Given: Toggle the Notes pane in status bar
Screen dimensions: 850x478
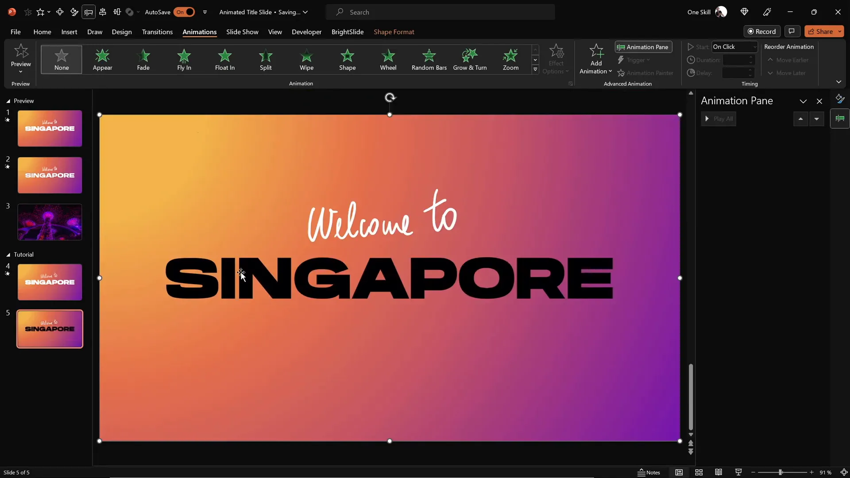Looking at the screenshot, I should [649, 472].
